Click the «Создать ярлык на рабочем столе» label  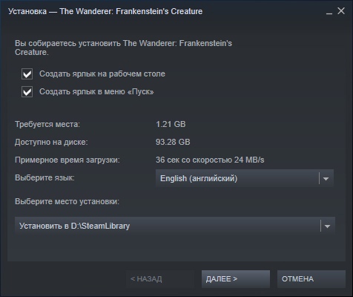coord(102,74)
